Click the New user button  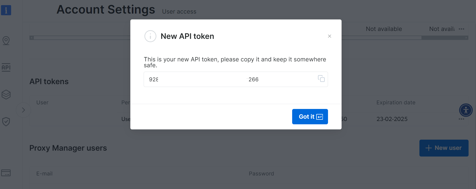(x=444, y=148)
